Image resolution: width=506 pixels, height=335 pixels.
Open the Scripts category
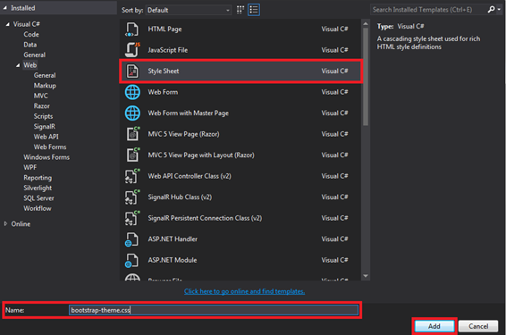point(43,116)
